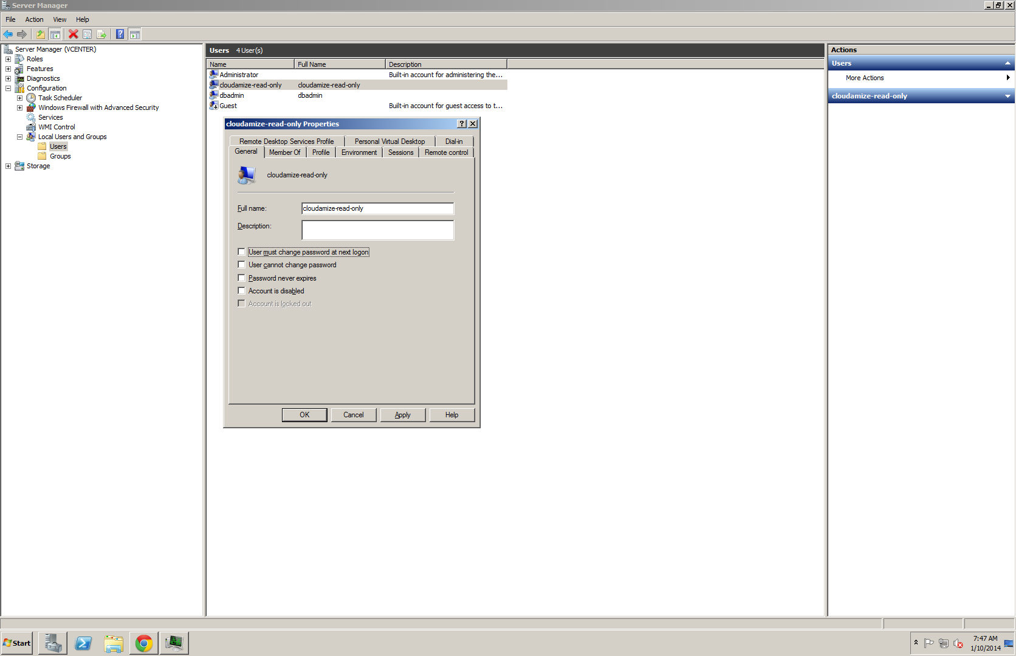The image size is (1016, 656).
Task: Click the red Delete toolbar icon
Action: (73, 34)
